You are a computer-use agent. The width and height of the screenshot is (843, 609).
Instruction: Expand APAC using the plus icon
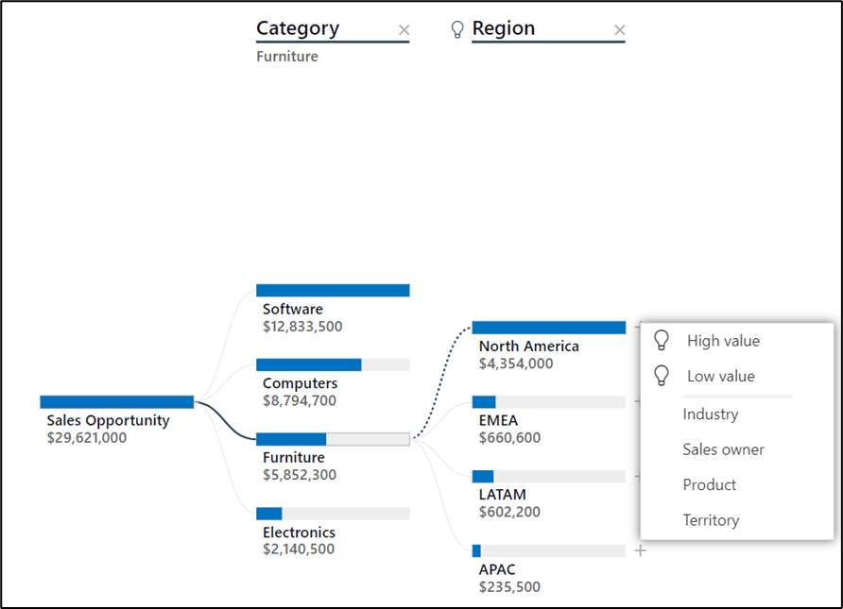[641, 550]
